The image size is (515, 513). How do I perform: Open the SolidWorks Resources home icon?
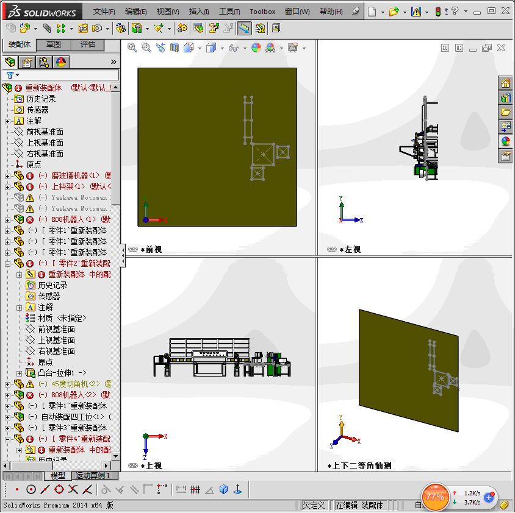coord(505,83)
